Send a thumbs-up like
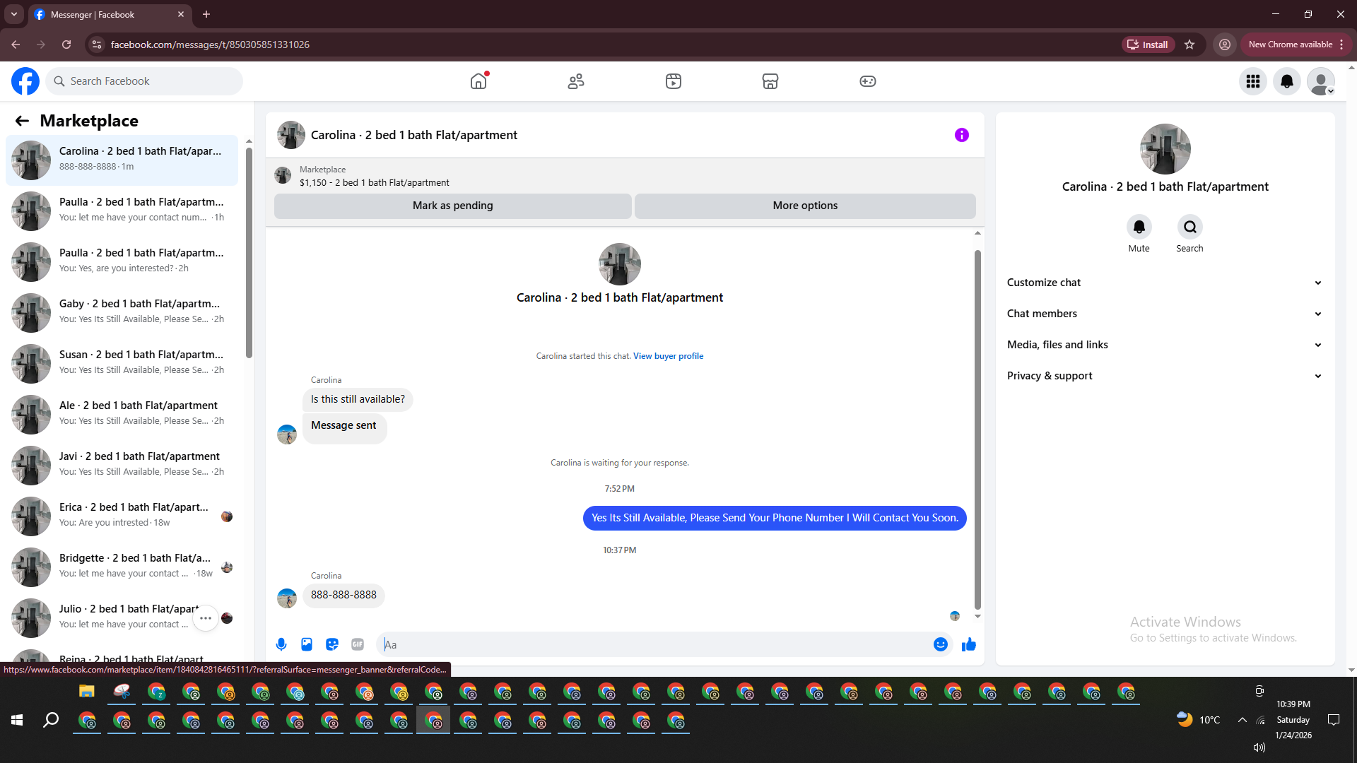1357x763 pixels. pos(969,644)
